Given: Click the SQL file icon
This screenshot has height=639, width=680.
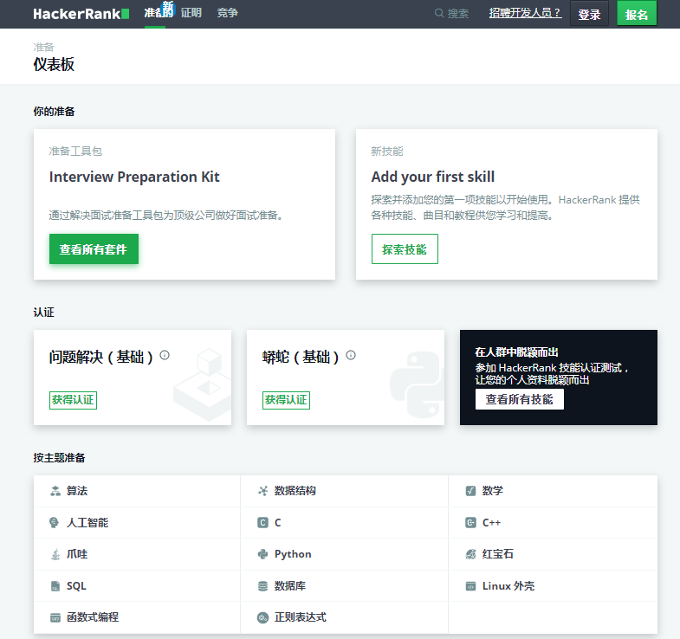Looking at the screenshot, I should (x=55, y=586).
